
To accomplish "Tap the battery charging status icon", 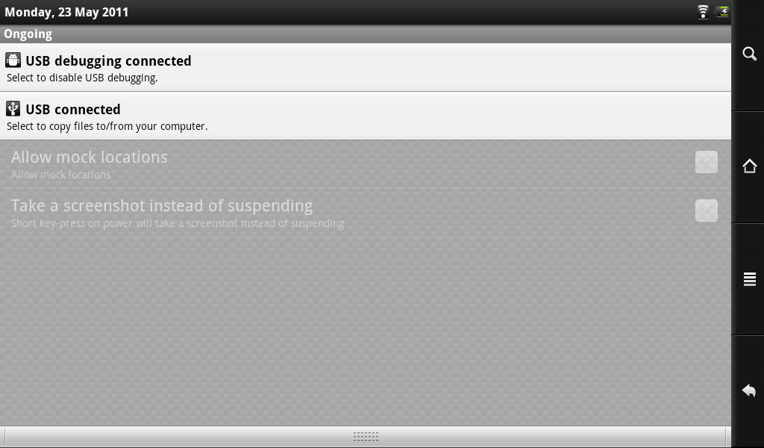I will (722, 12).
